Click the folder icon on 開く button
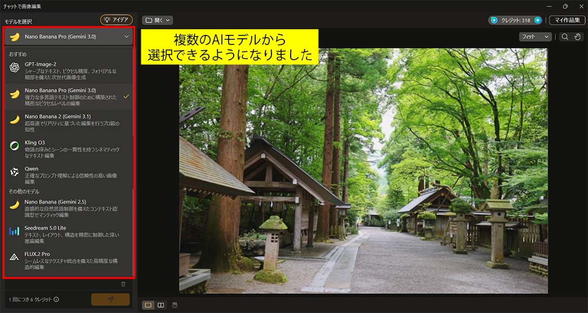 point(149,20)
